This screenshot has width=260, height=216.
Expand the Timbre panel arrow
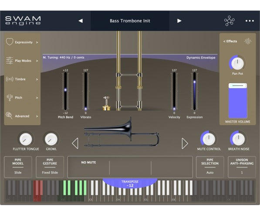[37, 80]
